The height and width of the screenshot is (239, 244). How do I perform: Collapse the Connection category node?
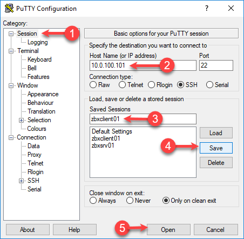coord(11,137)
